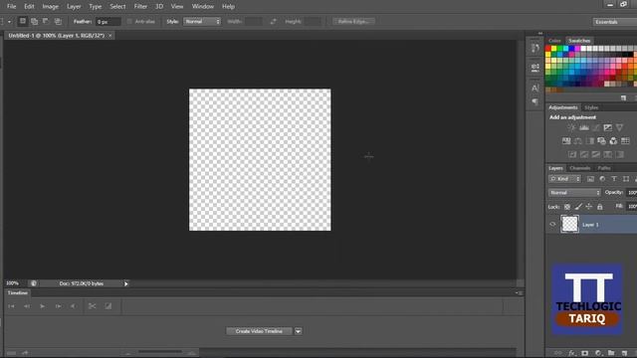The height and width of the screenshot is (358, 637).
Task: Add a Vibrance adjustment
Action: [619, 128]
